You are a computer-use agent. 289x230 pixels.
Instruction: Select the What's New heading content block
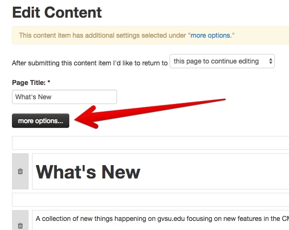[161, 171]
